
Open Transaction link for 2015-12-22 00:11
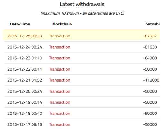60,69
